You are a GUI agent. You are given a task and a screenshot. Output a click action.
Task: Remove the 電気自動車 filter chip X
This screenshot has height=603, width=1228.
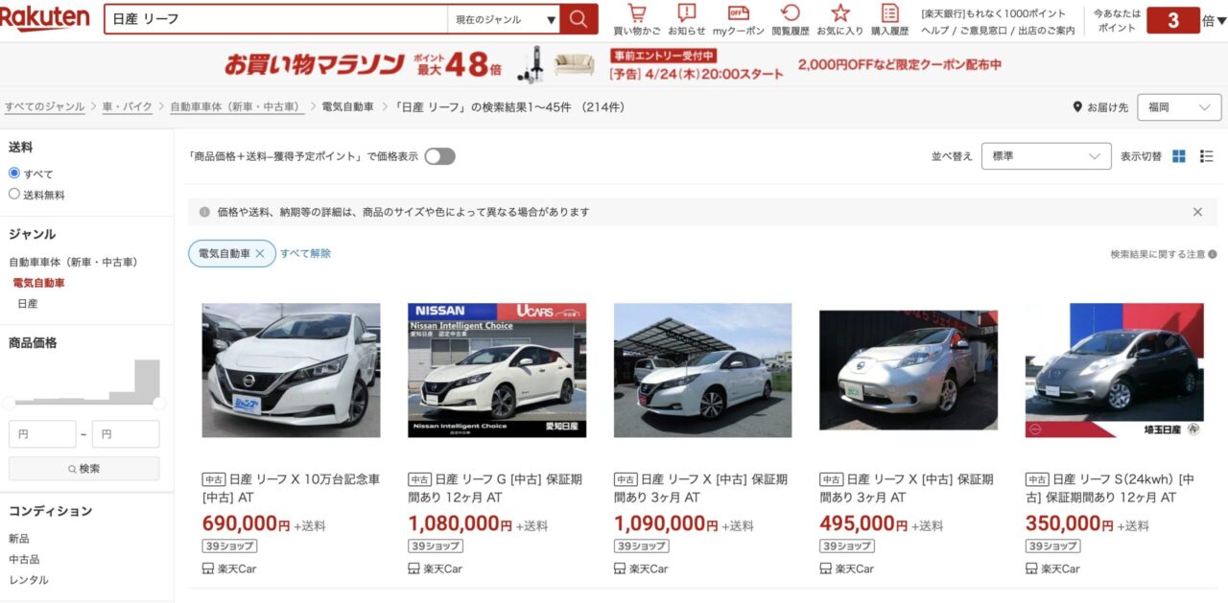(260, 253)
